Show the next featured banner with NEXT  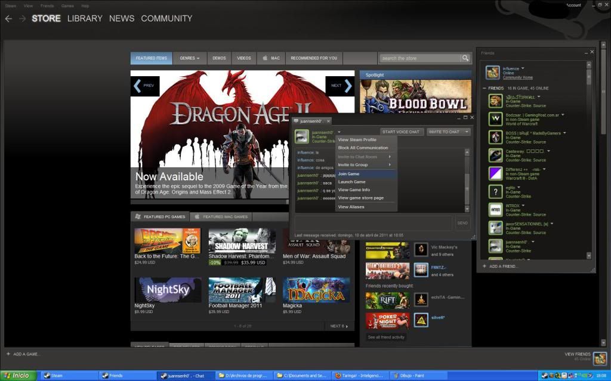tap(340, 86)
